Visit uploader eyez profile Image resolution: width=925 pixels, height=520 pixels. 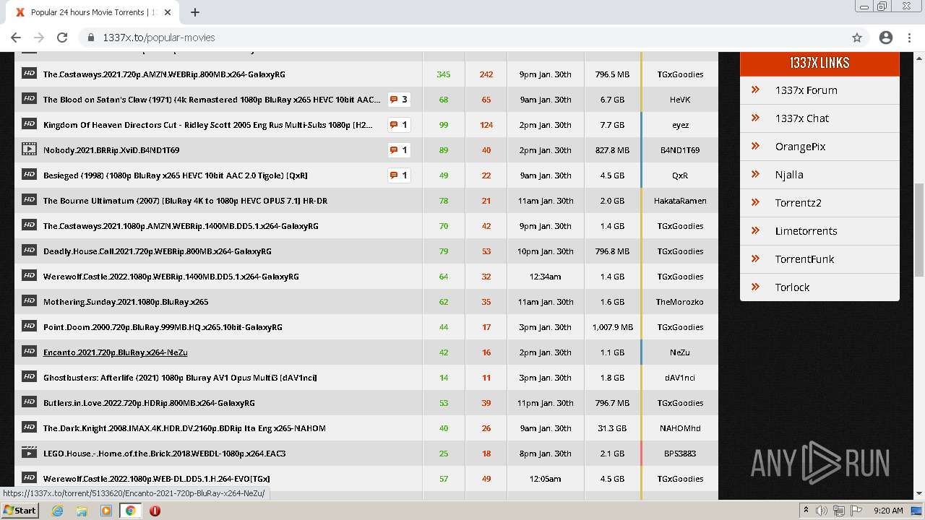pyautogui.click(x=680, y=125)
